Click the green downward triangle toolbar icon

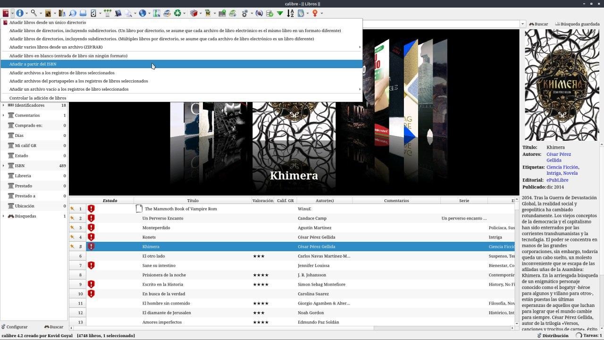pos(280,13)
